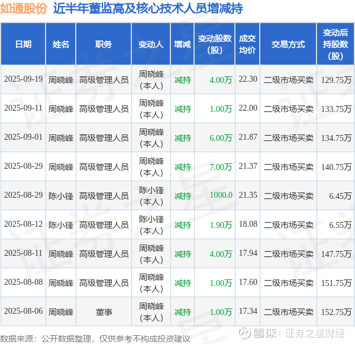355x344 pixels.
Task: Click the 数据来源 disclaimer text at bottom
Action: pos(95,339)
